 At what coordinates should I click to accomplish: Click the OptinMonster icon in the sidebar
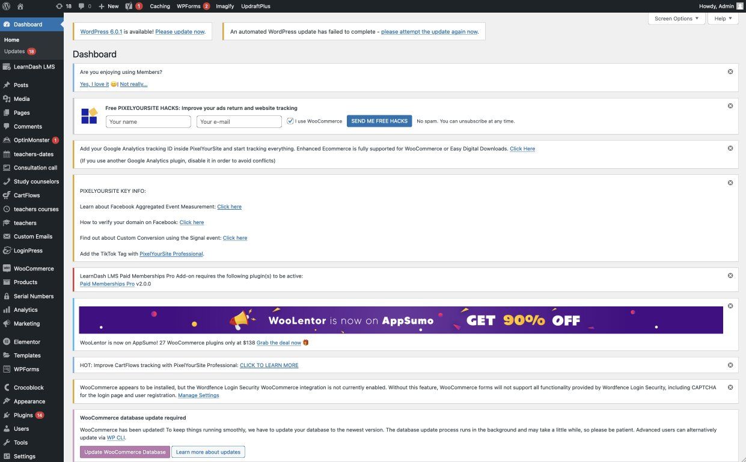[x=7, y=140]
